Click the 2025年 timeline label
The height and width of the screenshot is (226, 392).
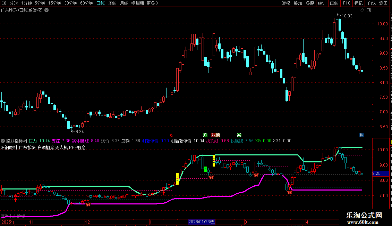[8, 222]
